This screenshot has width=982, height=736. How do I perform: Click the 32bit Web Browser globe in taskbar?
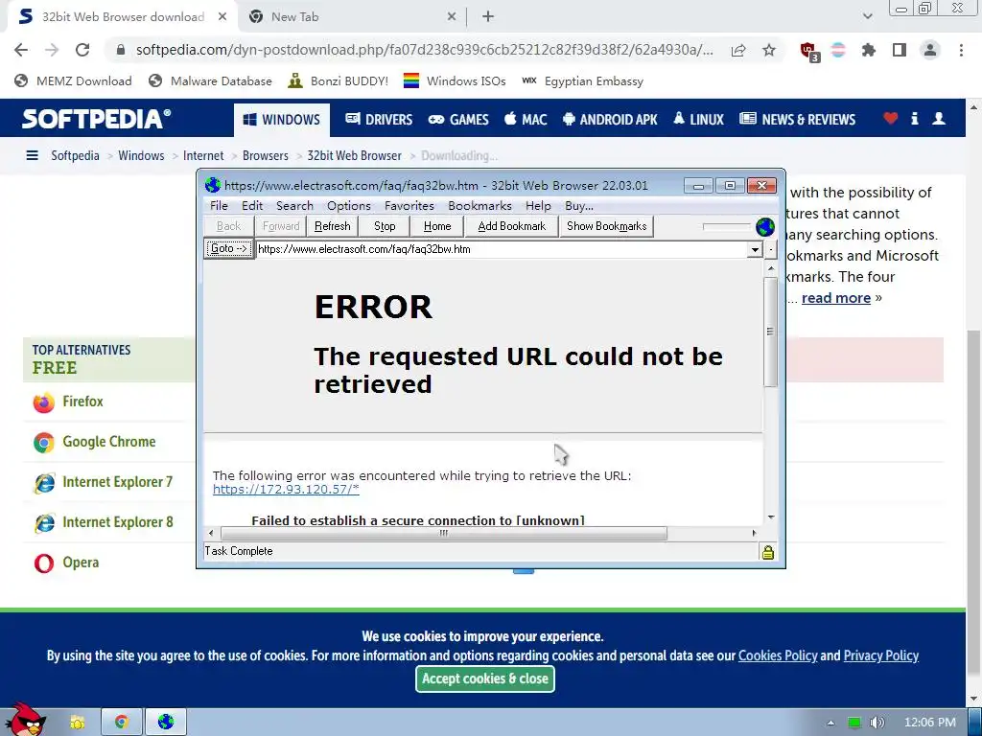coord(166,722)
